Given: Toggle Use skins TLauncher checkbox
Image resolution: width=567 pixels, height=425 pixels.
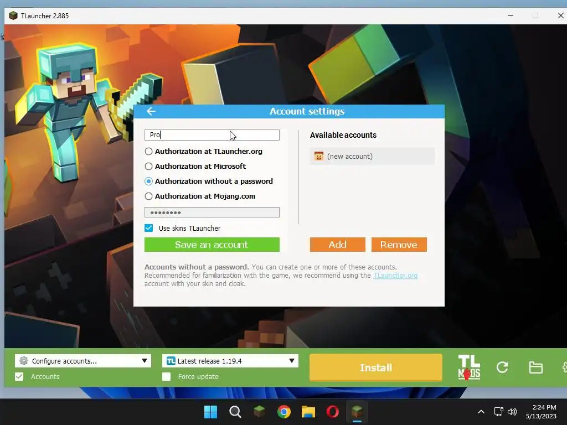Looking at the screenshot, I should [148, 228].
